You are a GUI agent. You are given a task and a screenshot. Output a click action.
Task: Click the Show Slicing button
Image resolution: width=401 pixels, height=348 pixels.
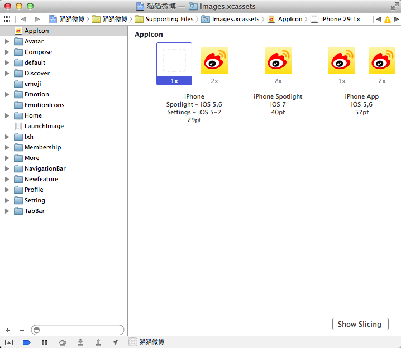pos(360,324)
